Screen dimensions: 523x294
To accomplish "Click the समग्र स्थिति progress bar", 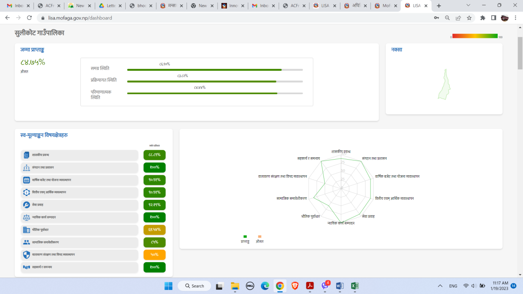I will [215, 70].
